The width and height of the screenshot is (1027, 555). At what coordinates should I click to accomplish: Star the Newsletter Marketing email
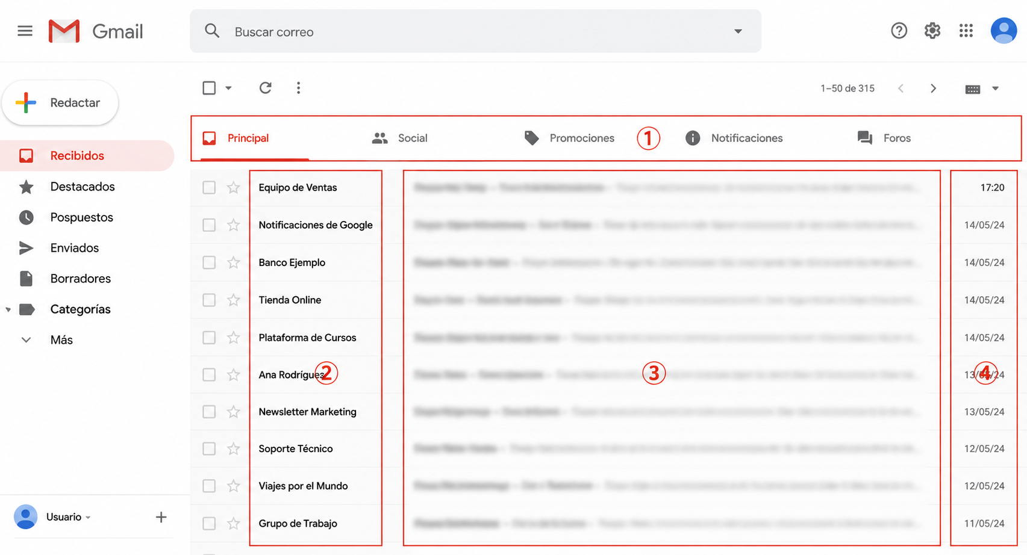coord(233,412)
